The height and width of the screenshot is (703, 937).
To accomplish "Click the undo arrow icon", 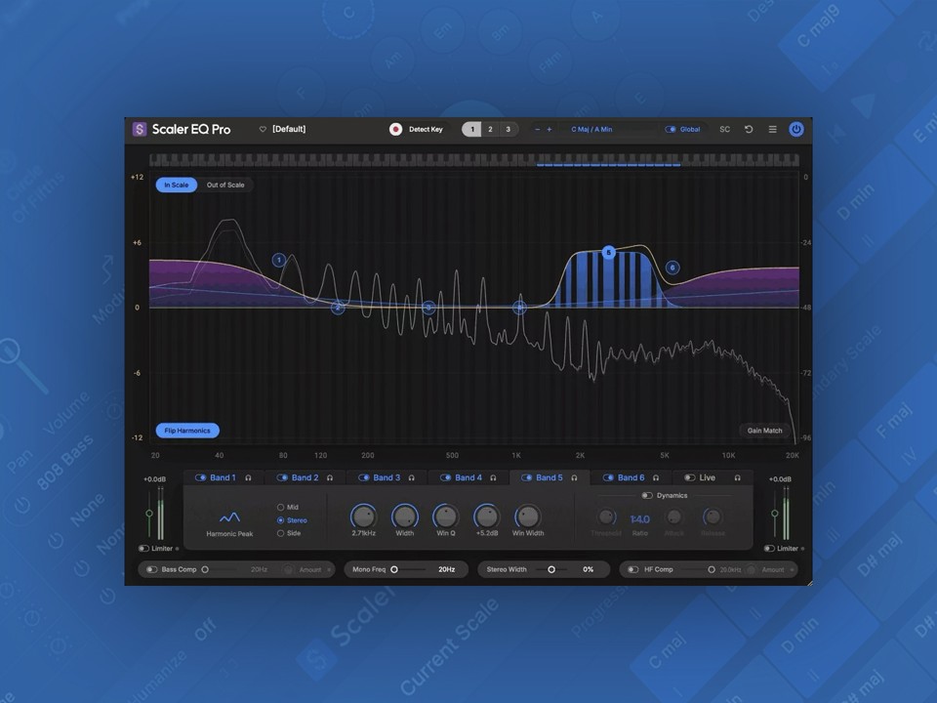I will [x=749, y=129].
